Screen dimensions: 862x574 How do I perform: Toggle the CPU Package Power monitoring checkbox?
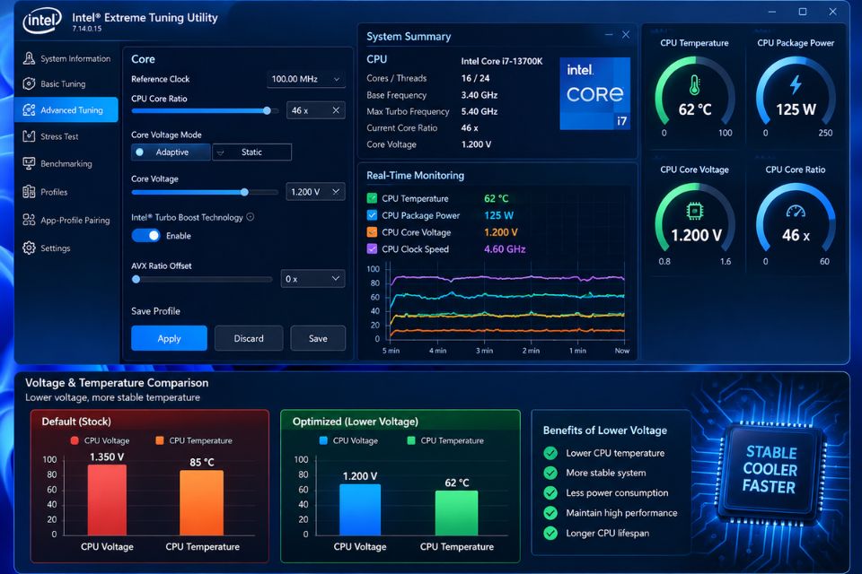pyautogui.click(x=372, y=215)
